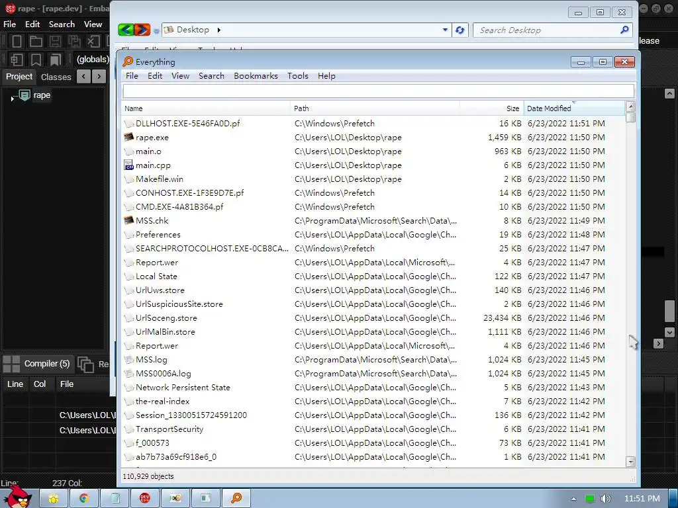
Task: Expand the project root node in Project tree
Action: [x=12, y=99]
